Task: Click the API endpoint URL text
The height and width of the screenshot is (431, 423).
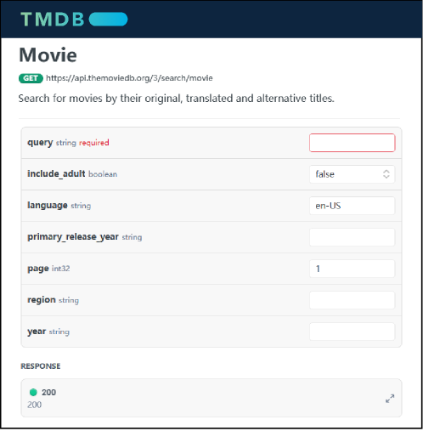Action: tap(129, 78)
